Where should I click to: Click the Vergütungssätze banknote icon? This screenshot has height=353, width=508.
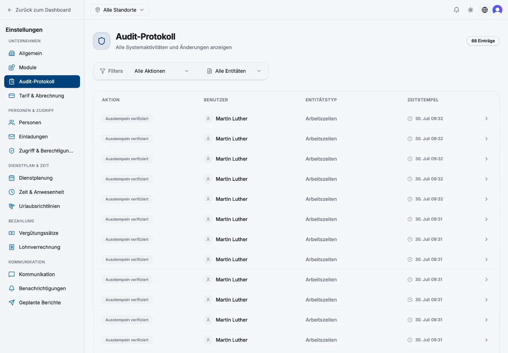tap(12, 233)
